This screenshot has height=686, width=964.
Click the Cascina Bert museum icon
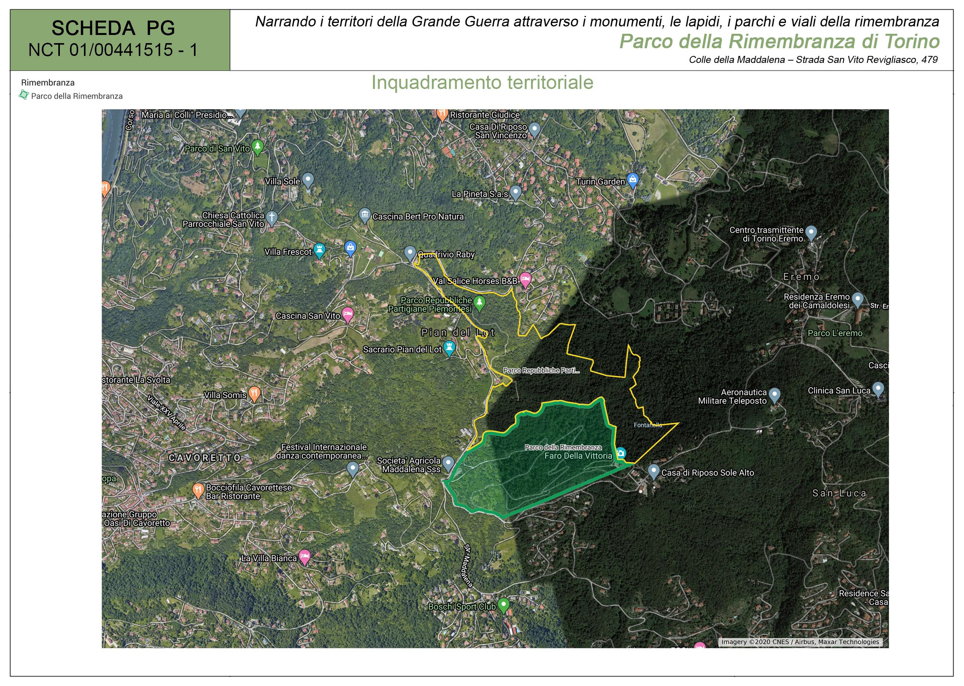point(365,214)
